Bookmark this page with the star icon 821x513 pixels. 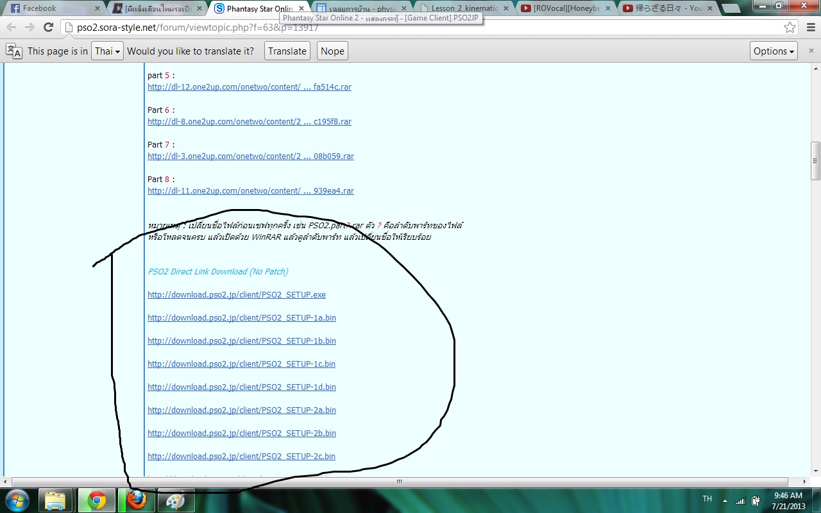coord(790,28)
